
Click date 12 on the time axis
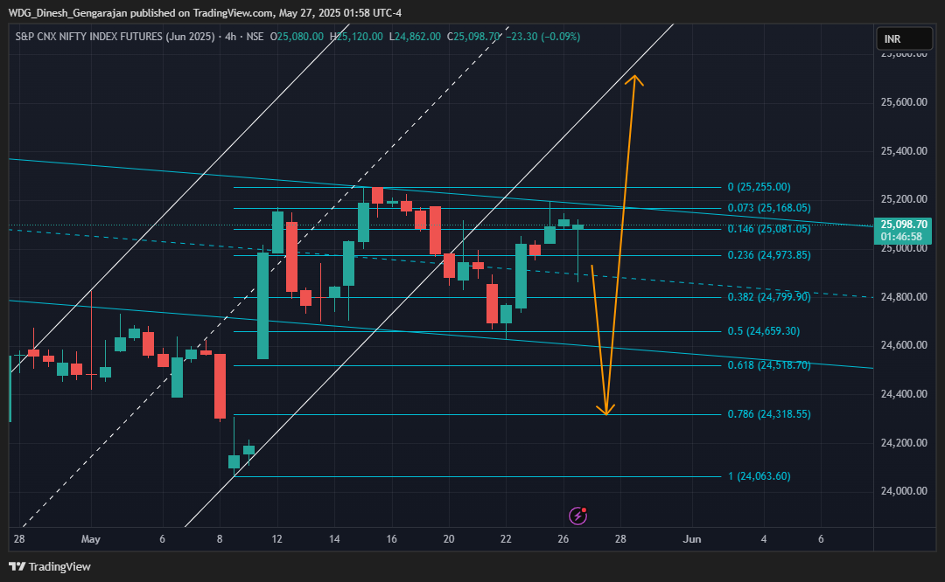pos(276,539)
